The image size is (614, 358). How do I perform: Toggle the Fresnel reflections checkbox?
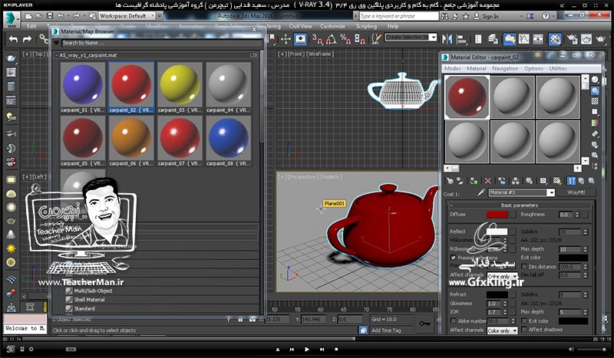point(453,258)
